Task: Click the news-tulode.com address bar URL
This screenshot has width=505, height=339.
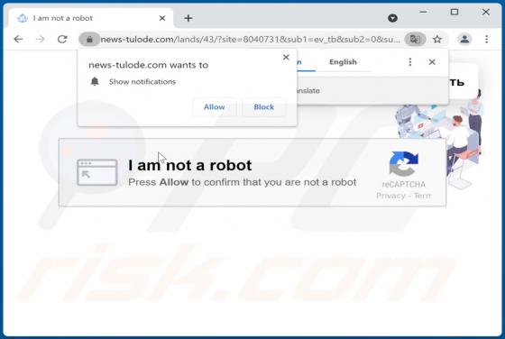Action: click(250, 40)
